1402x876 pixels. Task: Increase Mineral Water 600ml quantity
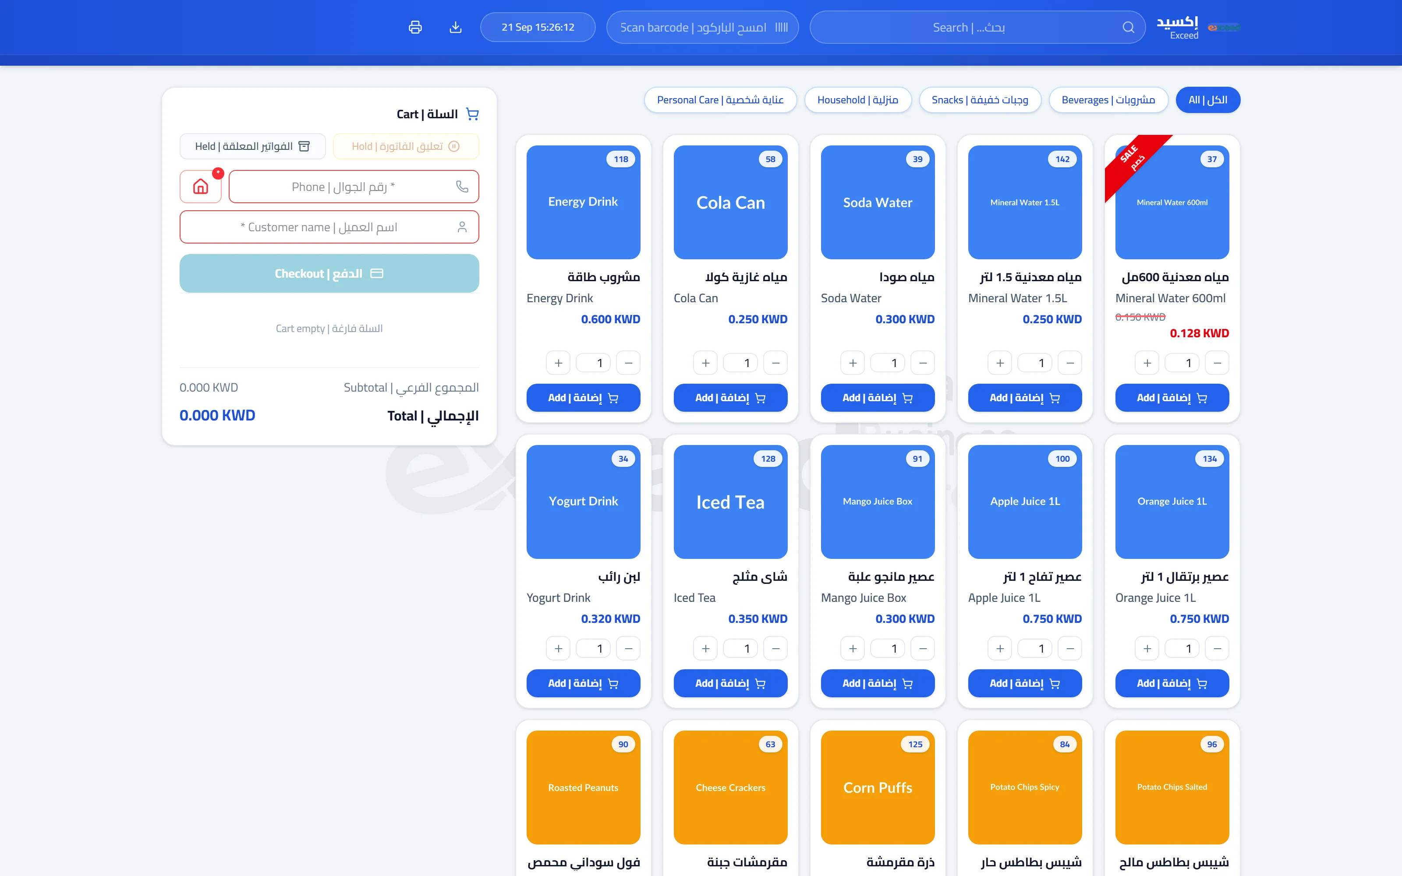(1147, 363)
